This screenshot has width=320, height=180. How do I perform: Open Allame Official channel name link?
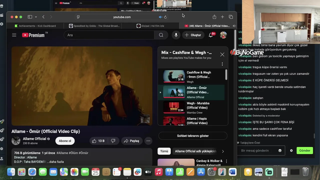[x=34, y=139]
